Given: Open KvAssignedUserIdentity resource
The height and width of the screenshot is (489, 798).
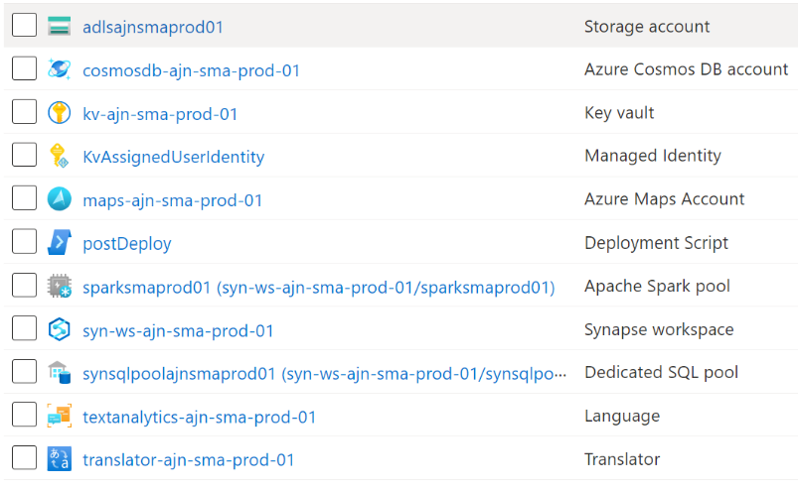Looking at the screenshot, I should (x=173, y=157).
